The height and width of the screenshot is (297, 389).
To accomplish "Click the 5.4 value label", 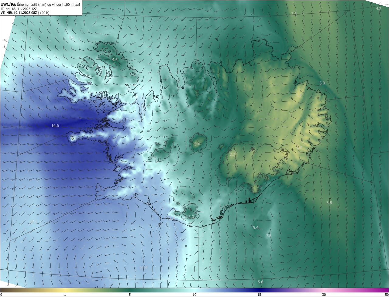I will click(256, 227).
